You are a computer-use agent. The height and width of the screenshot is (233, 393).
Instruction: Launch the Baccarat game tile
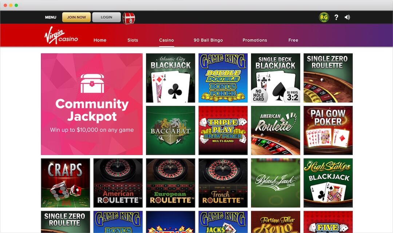(x=170, y=130)
